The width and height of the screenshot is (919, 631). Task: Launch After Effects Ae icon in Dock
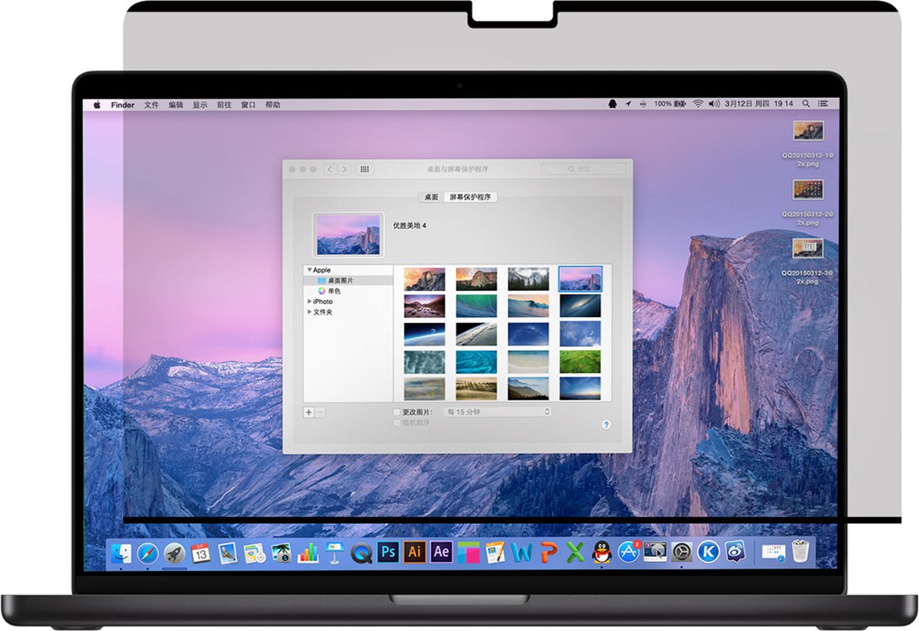(x=441, y=551)
